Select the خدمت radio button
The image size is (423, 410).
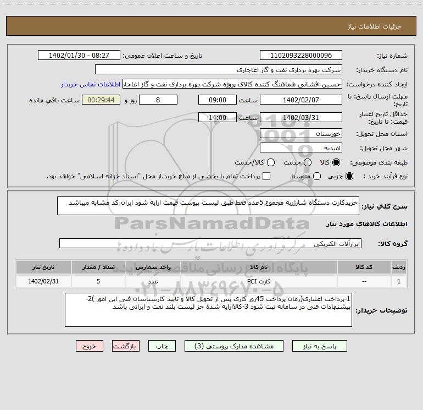308,162
